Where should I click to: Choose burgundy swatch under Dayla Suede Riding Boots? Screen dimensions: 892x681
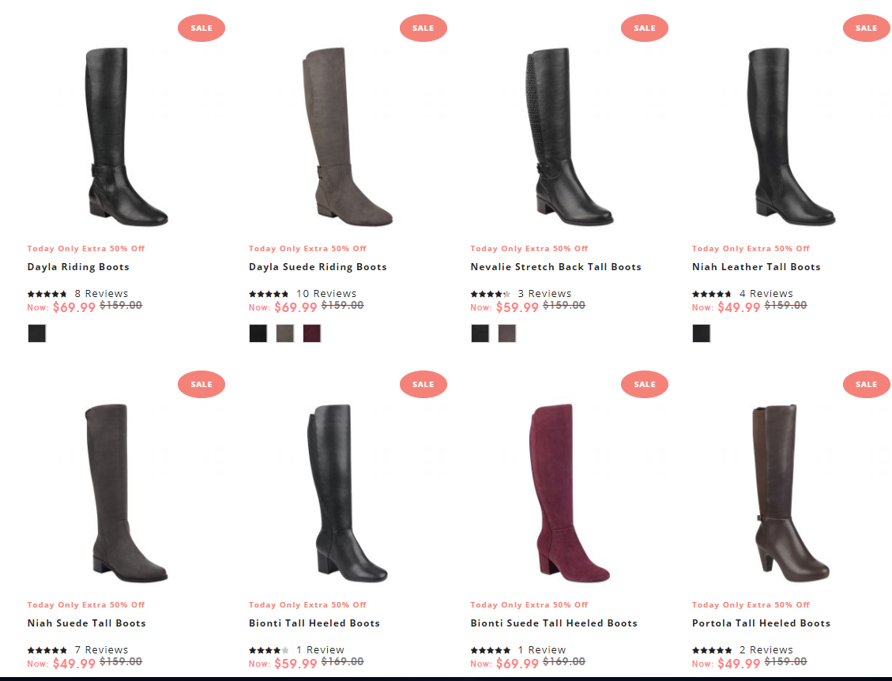pyautogui.click(x=312, y=333)
